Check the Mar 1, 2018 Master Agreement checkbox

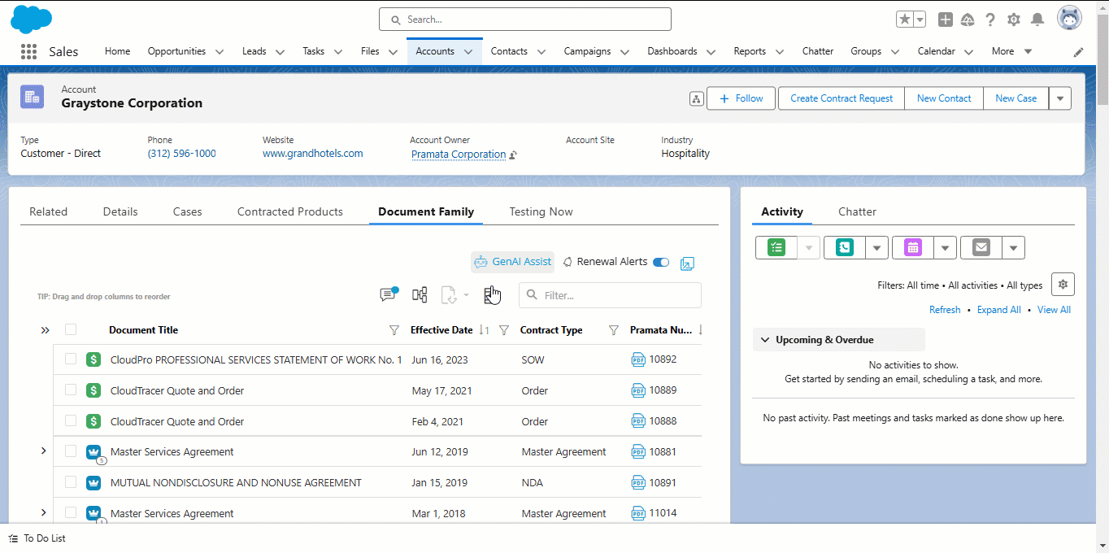click(x=71, y=512)
